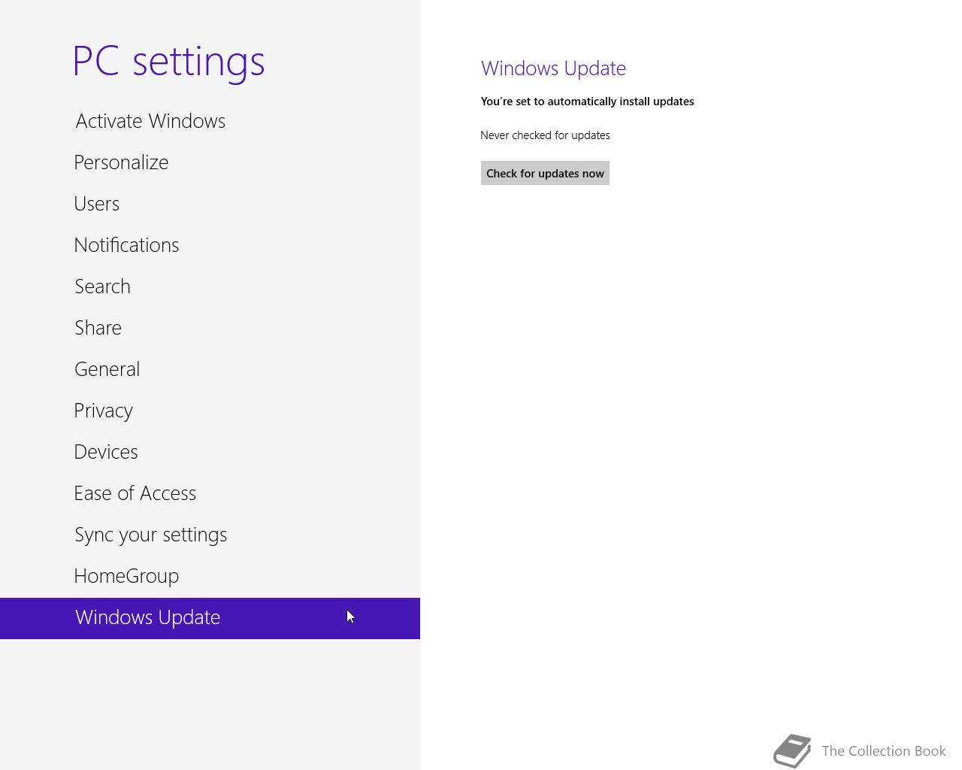Select Personalize in PC settings
Image resolution: width=962 pixels, height=770 pixels.
[x=210, y=163]
